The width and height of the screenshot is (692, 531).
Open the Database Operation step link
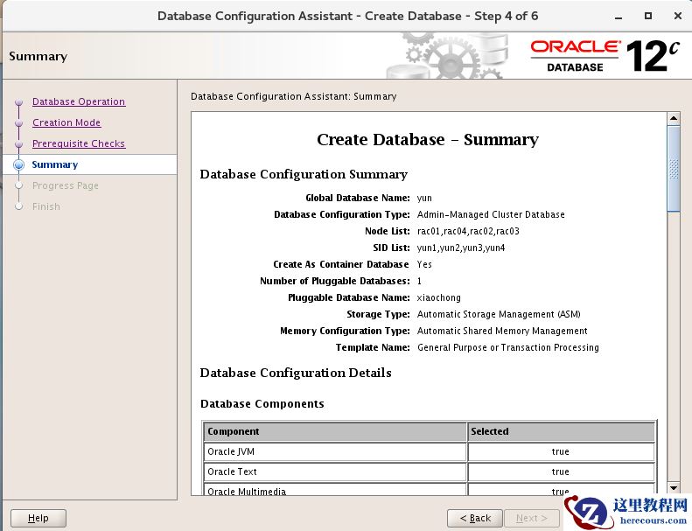pos(79,101)
